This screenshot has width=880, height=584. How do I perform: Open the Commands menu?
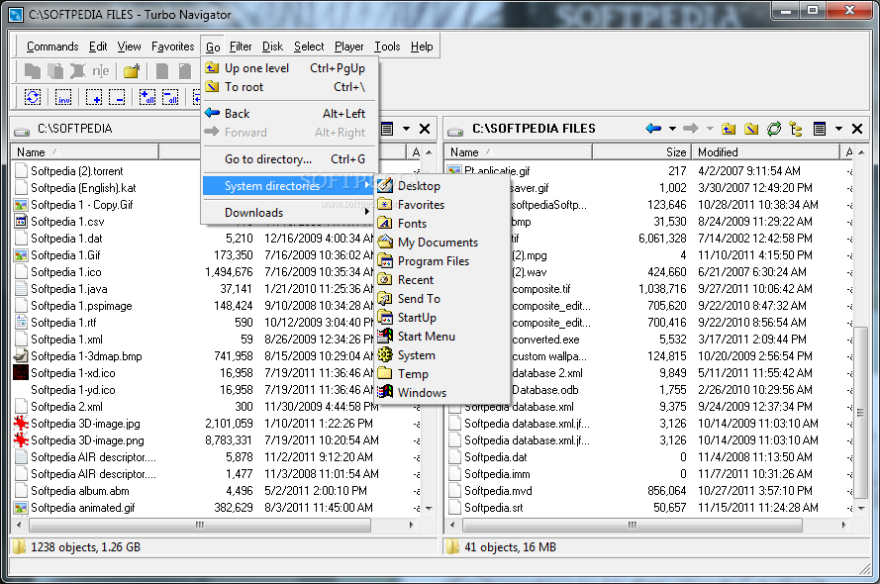click(52, 47)
